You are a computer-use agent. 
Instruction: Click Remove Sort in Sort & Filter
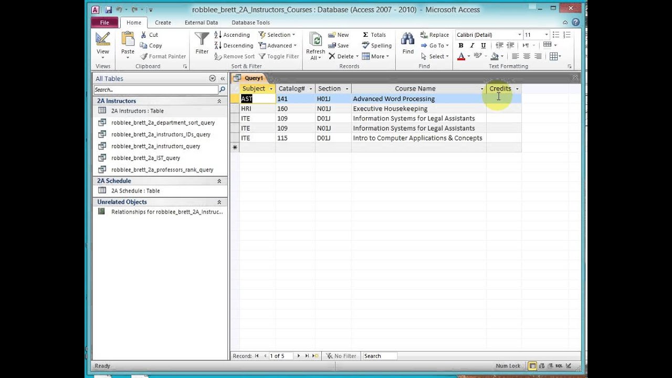click(234, 56)
